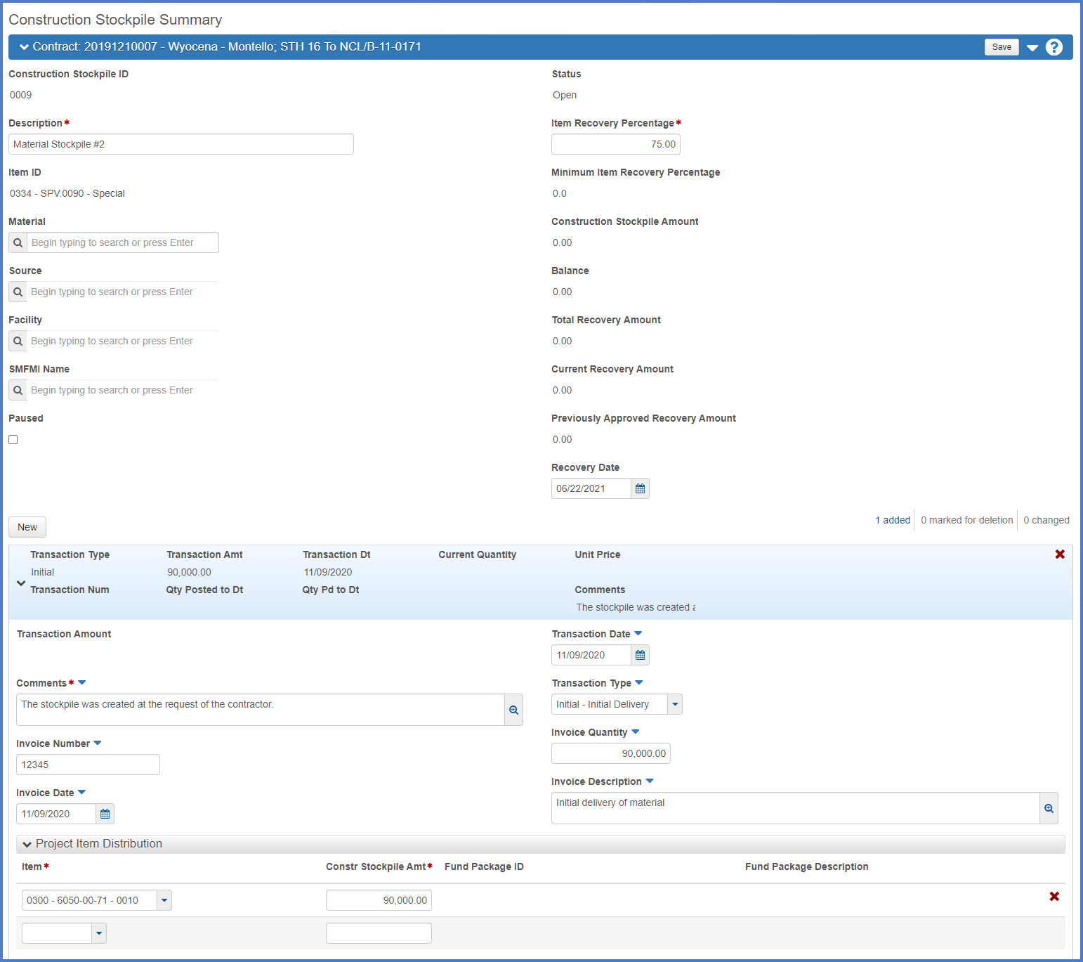Open the actions menu arrow beside Save

point(1032,48)
